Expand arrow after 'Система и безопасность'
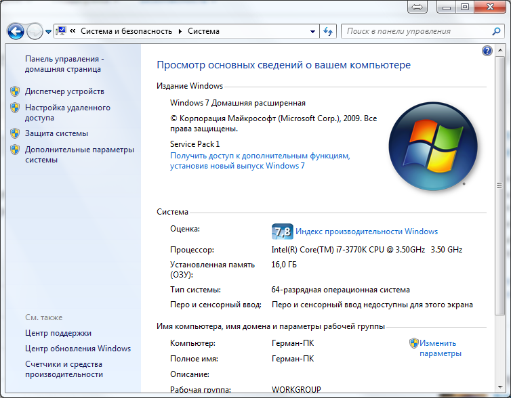The height and width of the screenshot is (398, 511). (x=180, y=31)
